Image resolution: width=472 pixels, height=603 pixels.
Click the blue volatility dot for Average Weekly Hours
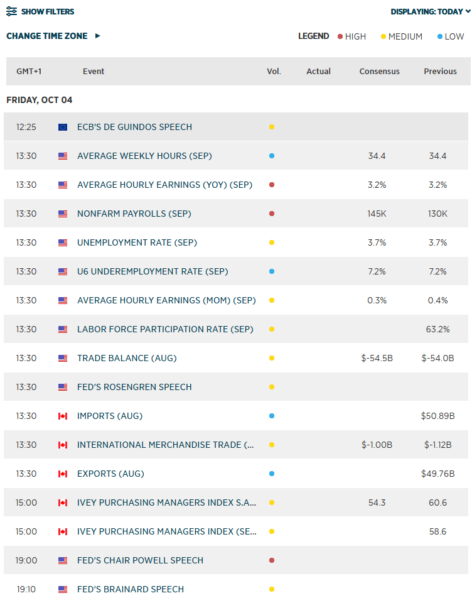click(x=272, y=156)
